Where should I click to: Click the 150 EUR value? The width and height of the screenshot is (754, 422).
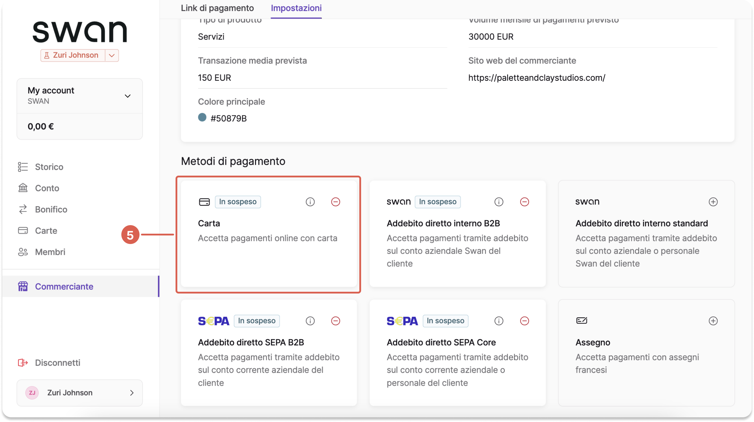214,78
